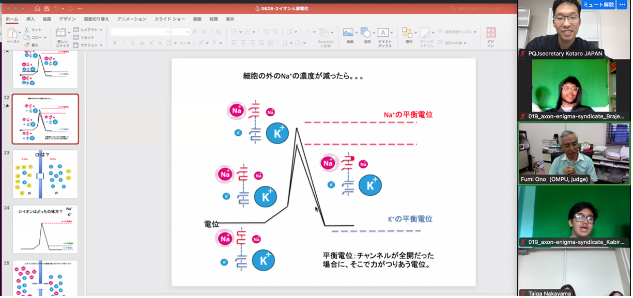This screenshot has width=633, height=298.
Task: Open the font name combo box
Action: click(140, 32)
